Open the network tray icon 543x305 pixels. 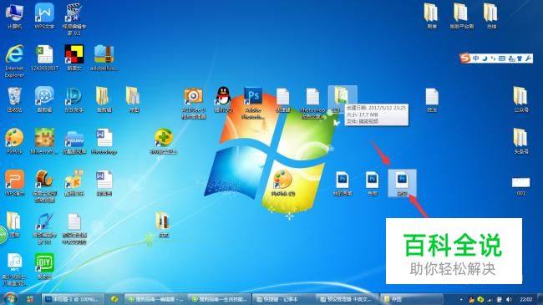[x=490, y=299]
